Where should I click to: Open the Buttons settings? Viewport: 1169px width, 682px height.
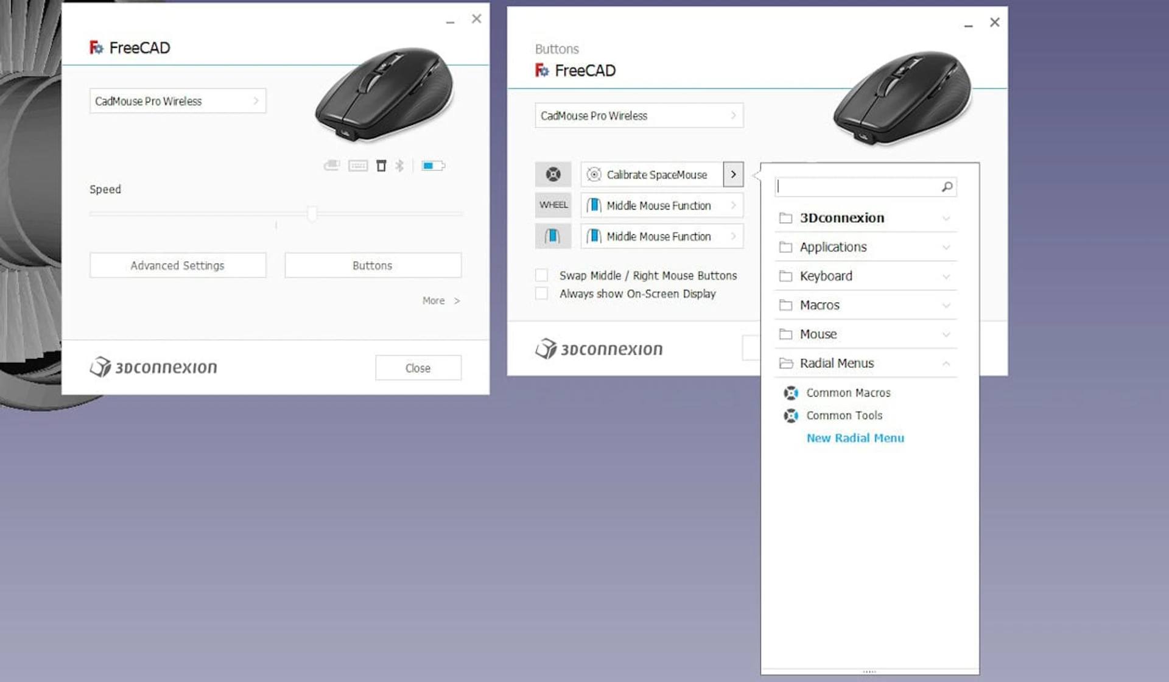[x=373, y=265]
